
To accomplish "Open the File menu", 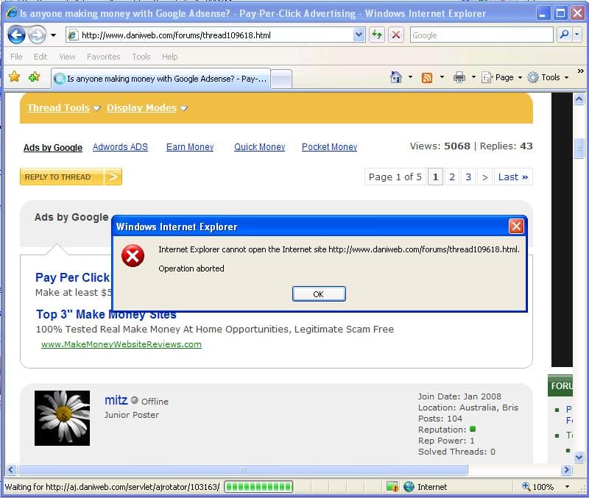I will coord(16,57).
